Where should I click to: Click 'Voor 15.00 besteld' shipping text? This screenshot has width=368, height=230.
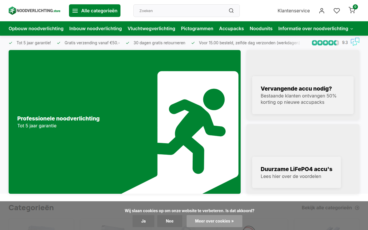249,43
